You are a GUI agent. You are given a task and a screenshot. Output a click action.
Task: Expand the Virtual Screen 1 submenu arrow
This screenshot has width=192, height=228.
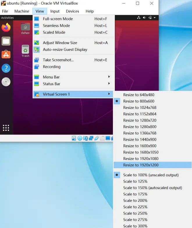[109, 94]
